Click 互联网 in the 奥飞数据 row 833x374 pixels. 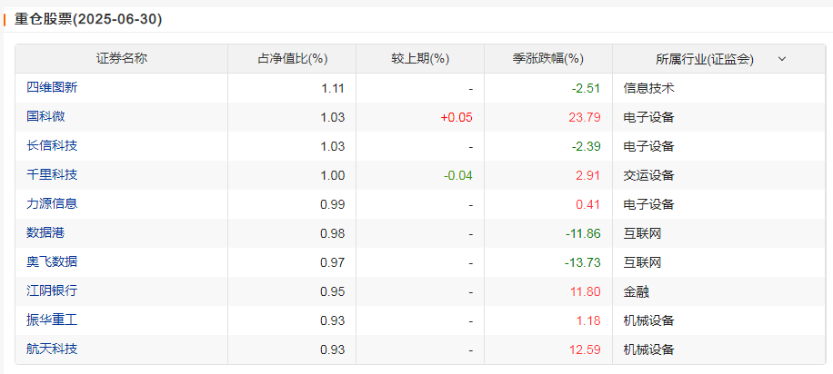[x=642, y=262]
